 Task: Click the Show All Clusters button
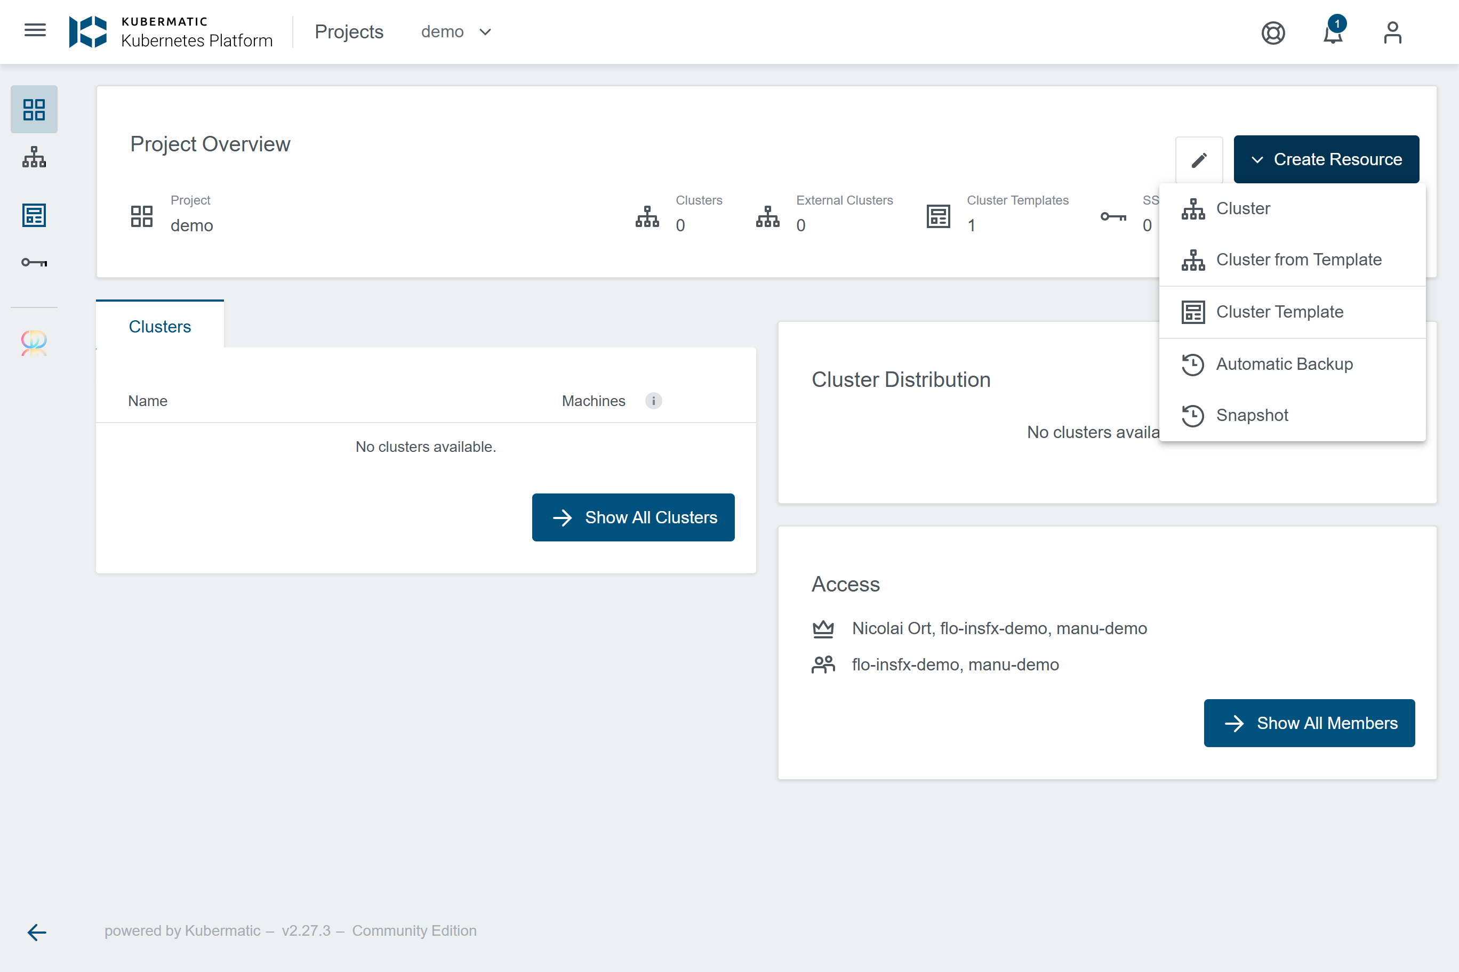click(634, 517)
